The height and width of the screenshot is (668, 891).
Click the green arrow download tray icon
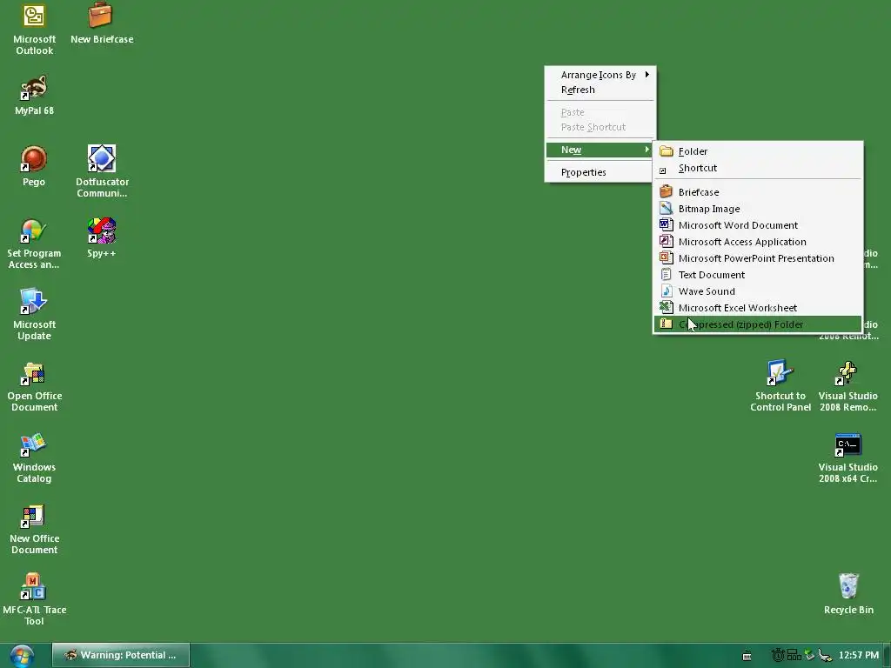click(810, 655)
